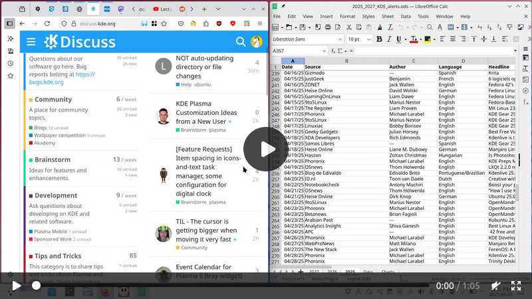Open video fullscreen mode
Screen dimensions: 532x299
516,286
